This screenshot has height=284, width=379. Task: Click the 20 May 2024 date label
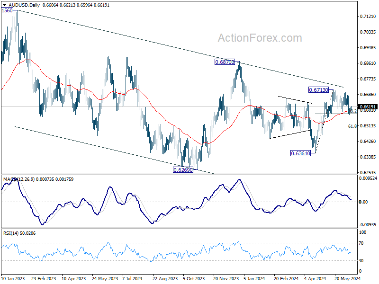[348, 278]
